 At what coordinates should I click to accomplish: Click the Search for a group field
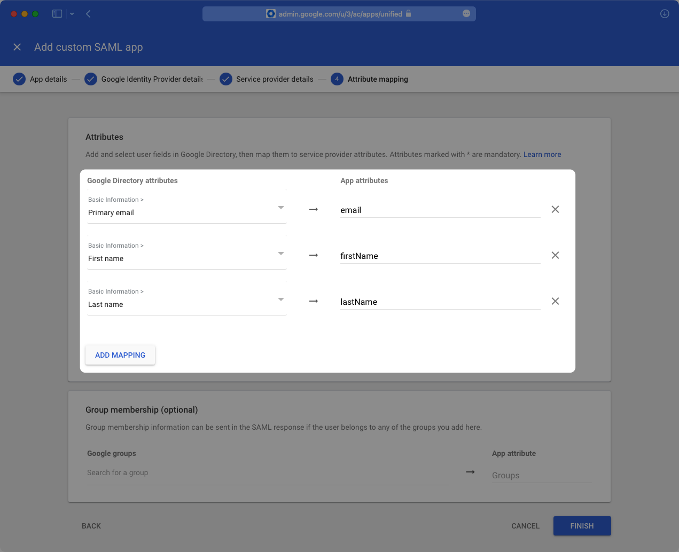pos(267,473)
